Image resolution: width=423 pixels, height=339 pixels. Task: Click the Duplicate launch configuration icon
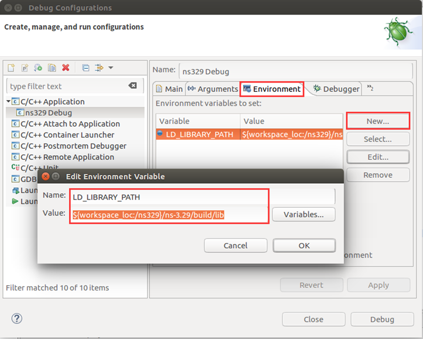pyautogui.click(x=52, y=68)
